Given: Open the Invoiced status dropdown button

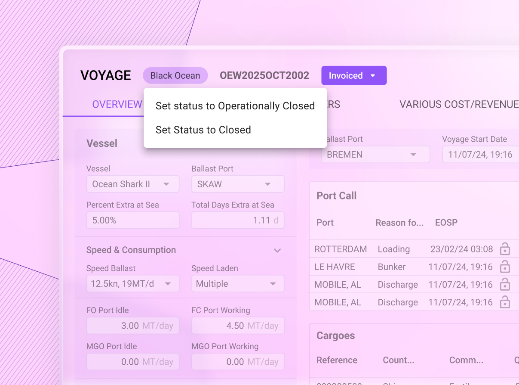Looking at the screenshot, I should (x=354, y=75).
